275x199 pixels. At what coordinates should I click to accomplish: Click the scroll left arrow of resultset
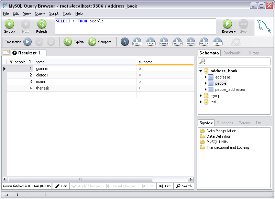(x=5, y=179)
